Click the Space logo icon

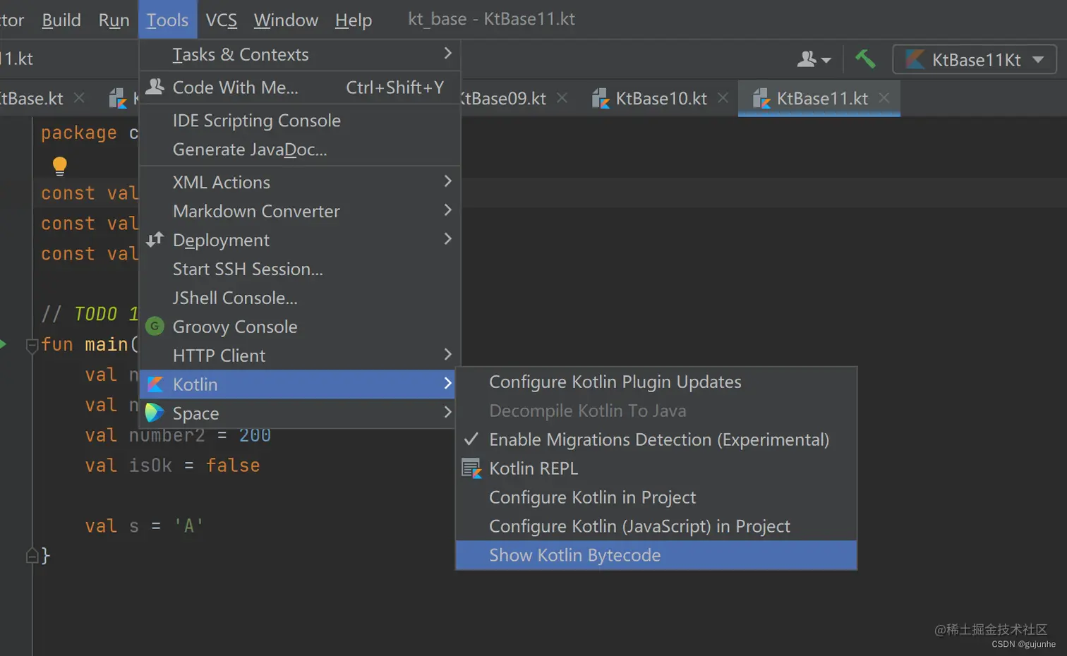pyautogui.click(x=155, y=413)
